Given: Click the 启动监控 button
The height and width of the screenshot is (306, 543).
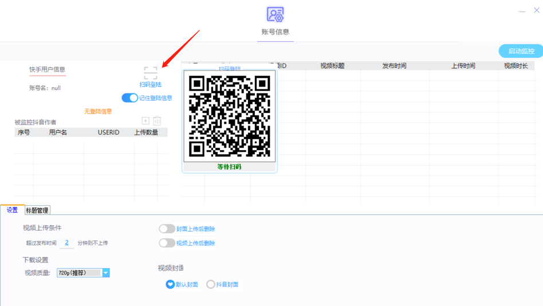Looking at the screenshot, I should [x=521, y=52].
